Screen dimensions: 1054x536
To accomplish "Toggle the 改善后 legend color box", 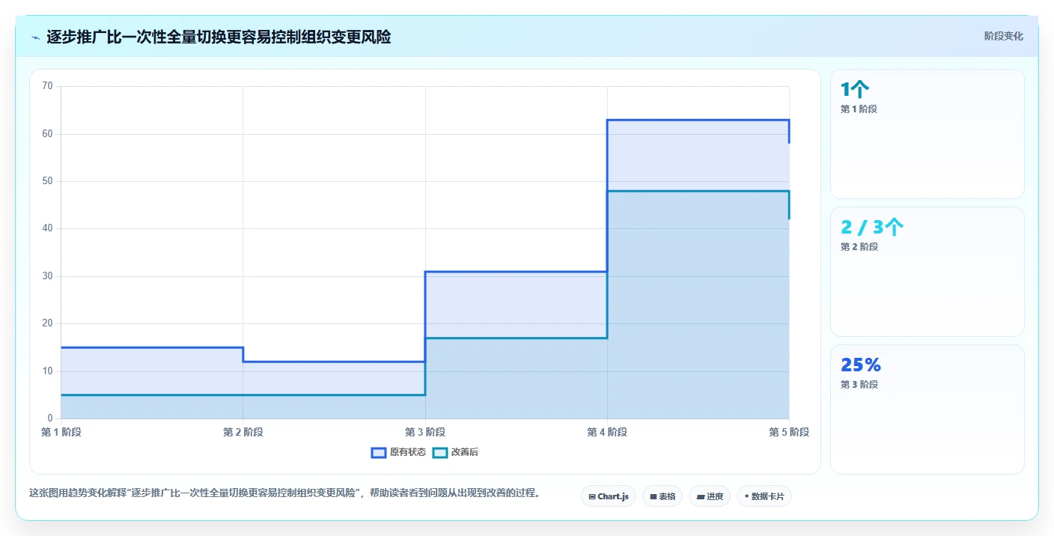I will [x=440, y=452].
